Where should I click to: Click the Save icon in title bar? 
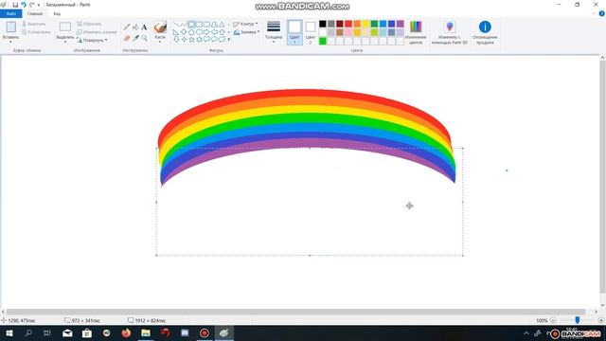tap(15, 5)
